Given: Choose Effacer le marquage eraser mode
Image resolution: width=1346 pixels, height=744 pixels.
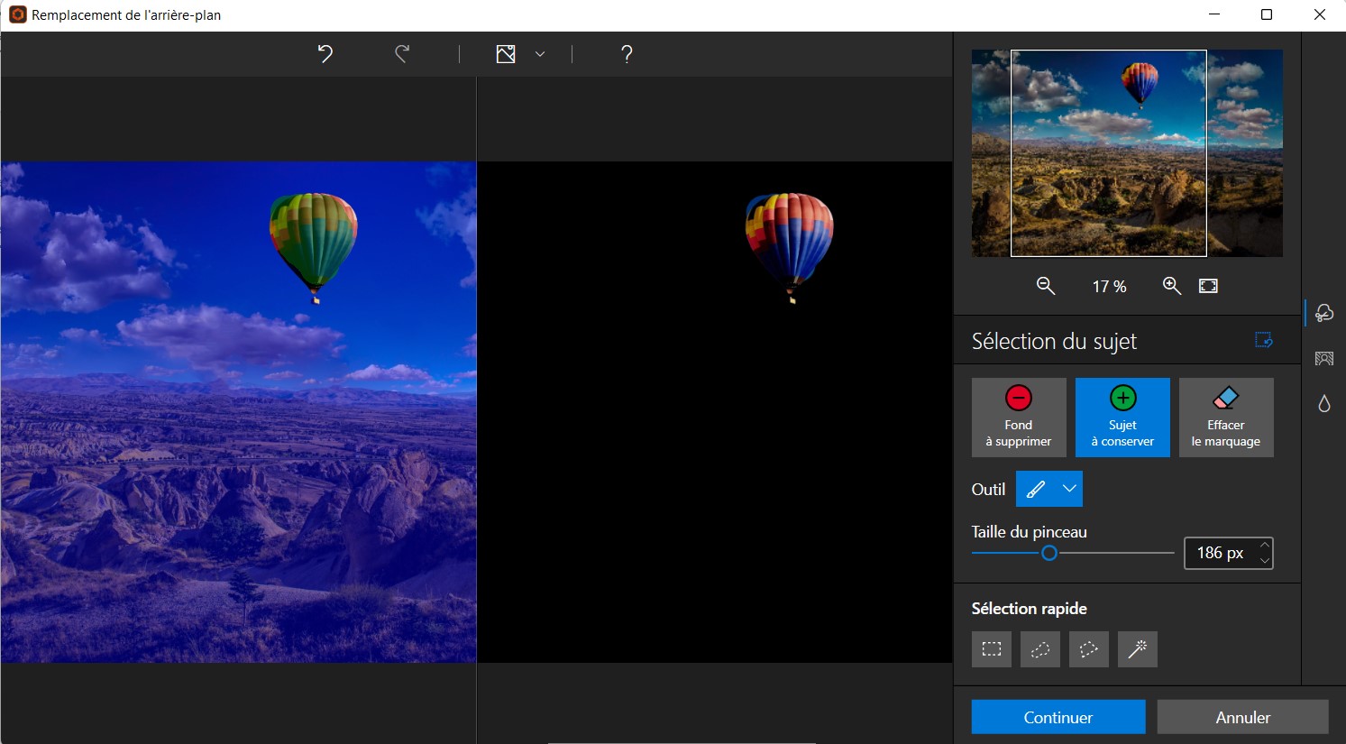Looking at the screenshot, I should 1226,418.
